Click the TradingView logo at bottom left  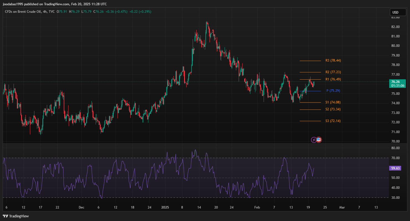pos(16,216)
